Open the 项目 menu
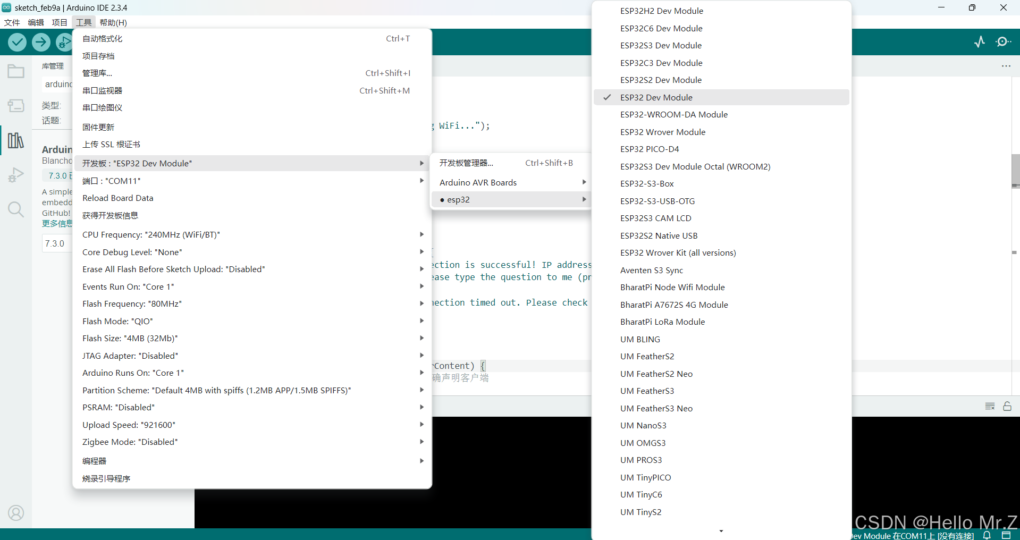This screenshot has height=540, width=1020. coord(60,22)
